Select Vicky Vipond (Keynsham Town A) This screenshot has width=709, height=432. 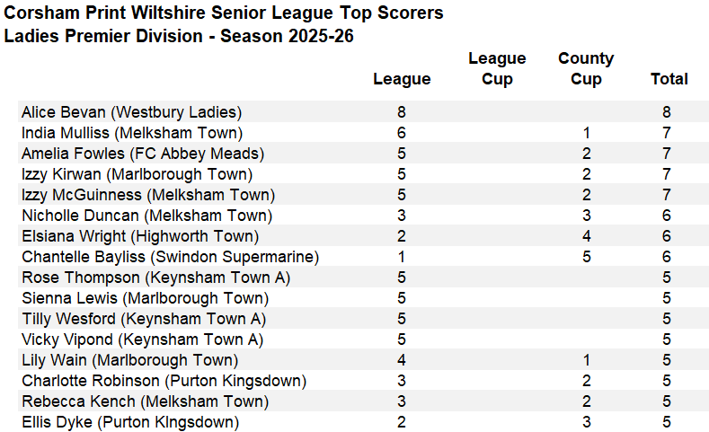[x=142, y=339]
